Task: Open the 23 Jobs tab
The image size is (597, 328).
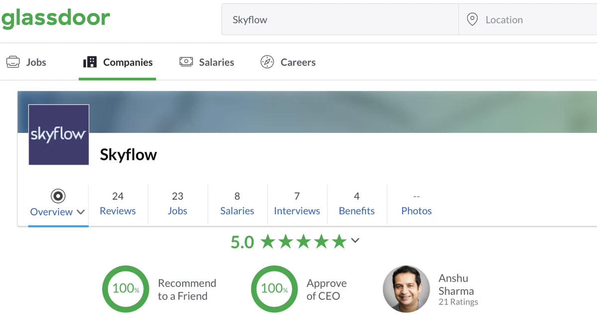Action: pos(178,204)
